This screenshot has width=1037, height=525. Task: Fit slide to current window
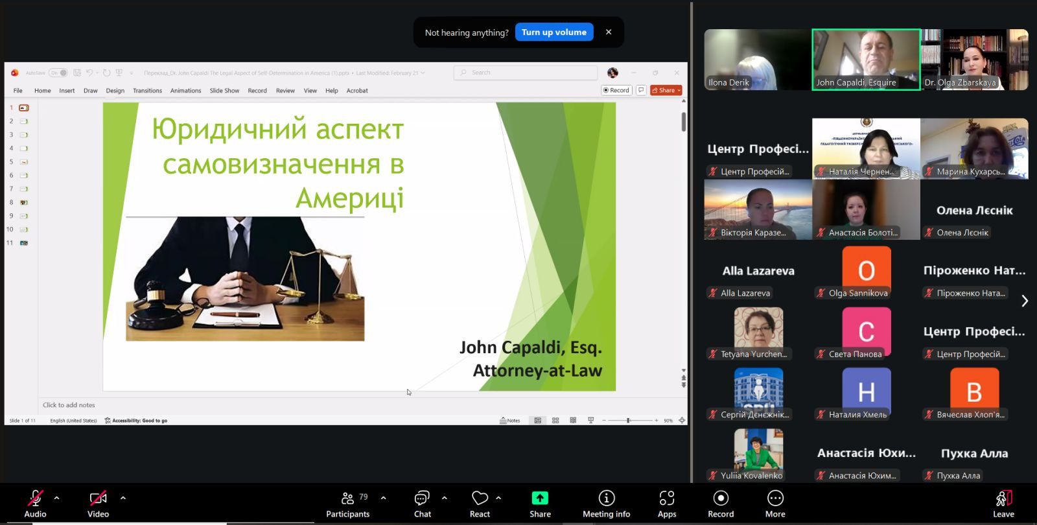(x=682, y=421)
